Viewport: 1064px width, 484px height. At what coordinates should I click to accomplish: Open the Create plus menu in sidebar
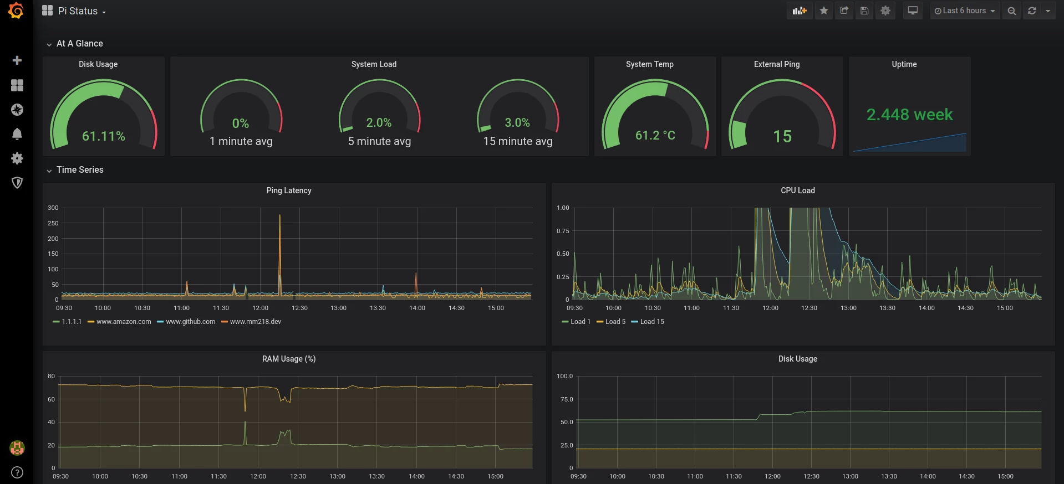pyautogui.click(x=17, y=60)
